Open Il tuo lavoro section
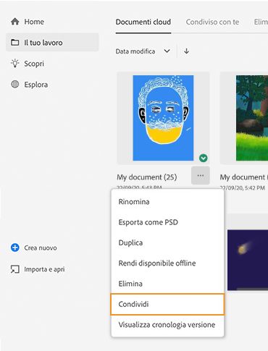268x351 pixels. click(x=52, y=43)
